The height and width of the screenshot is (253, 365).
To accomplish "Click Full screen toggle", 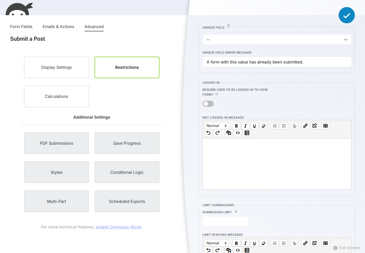I will click(x=346, y=248).
